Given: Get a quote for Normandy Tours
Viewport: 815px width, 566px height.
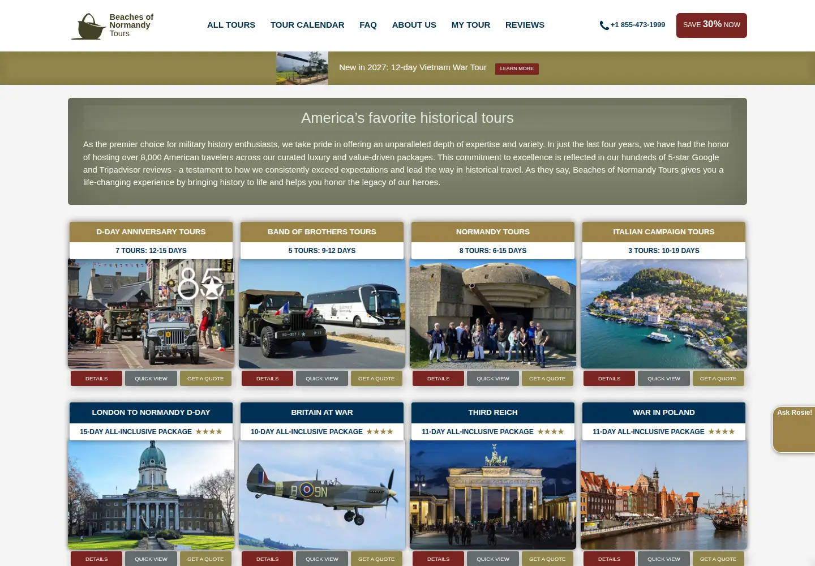Looking at the screenshot, I should tap(547, 379).
